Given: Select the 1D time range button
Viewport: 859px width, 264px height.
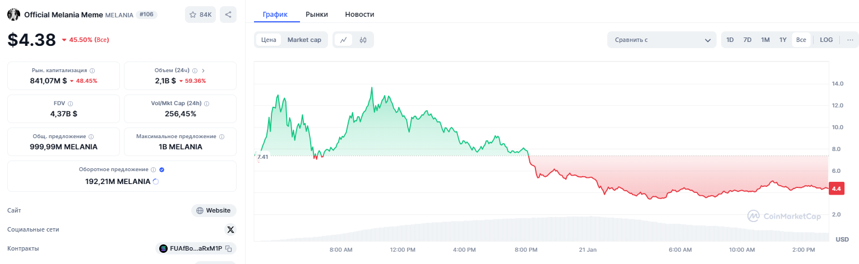Looking at the screenshot, I should pos(730,40).
